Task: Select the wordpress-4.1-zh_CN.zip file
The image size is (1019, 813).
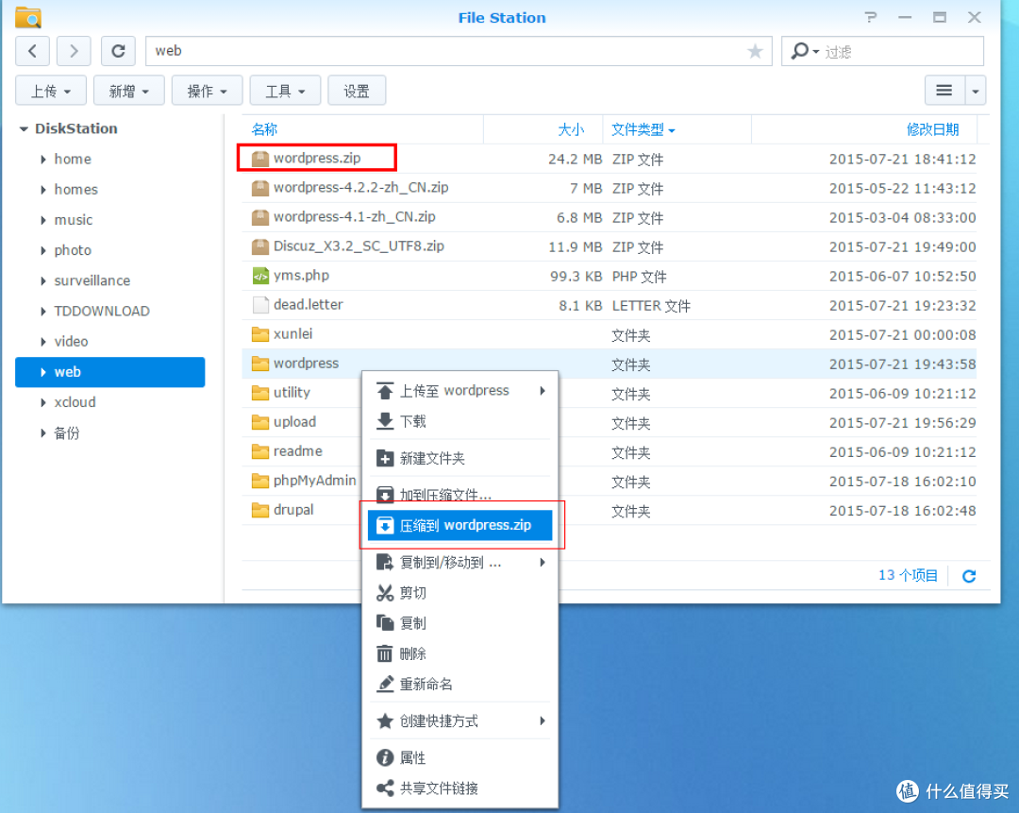Action: (x=609, y=217)
